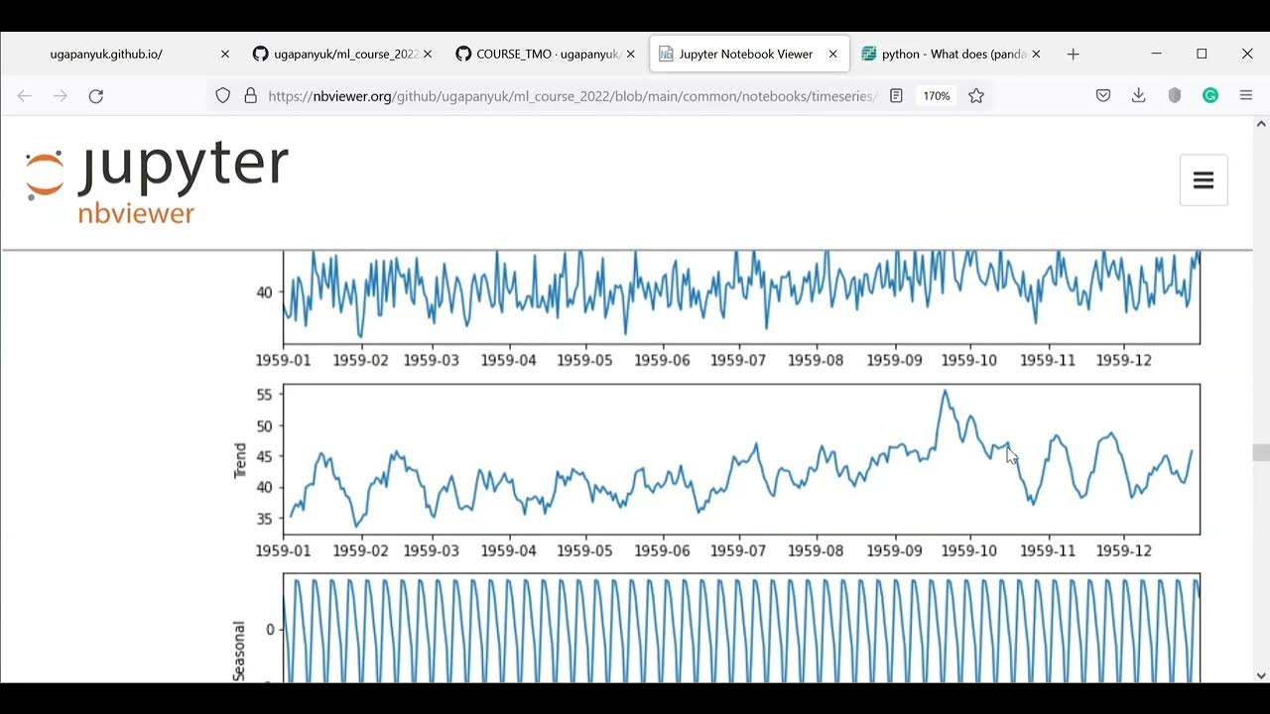Reset the 170% zoom level badge
The image size is (1270, 714).
937,96
